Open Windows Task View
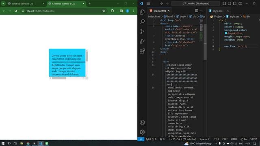Image resolution: width=260 pixels, height=146 pixels. [x=15, y=143]
